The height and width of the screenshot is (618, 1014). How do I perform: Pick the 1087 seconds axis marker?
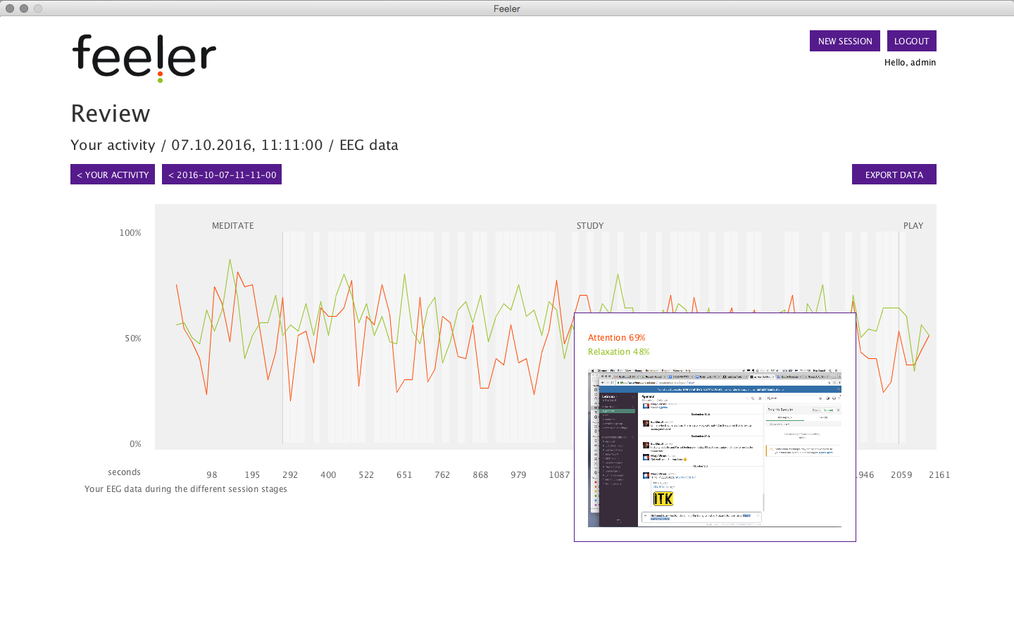click(559, 475)
